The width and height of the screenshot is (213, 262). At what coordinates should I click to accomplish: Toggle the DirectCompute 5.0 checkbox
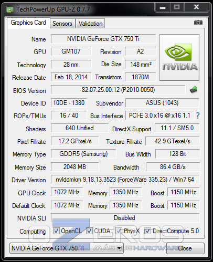[147, 231]
